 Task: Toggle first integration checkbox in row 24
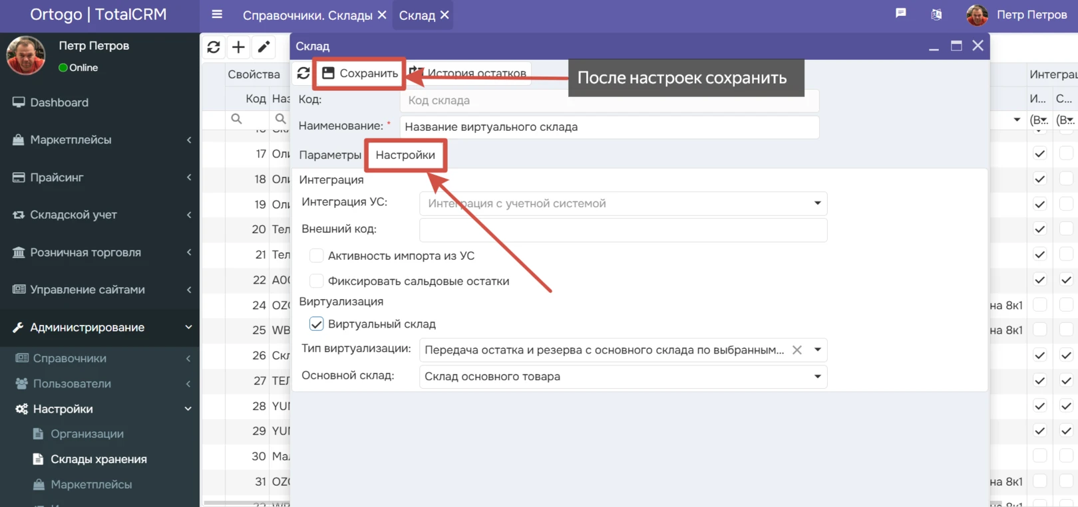point(1040,305)
